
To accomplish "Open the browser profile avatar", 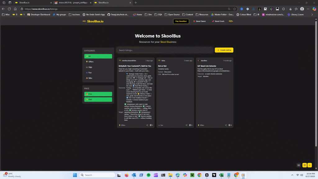I will pyautogui.click(x=302, y=9).
